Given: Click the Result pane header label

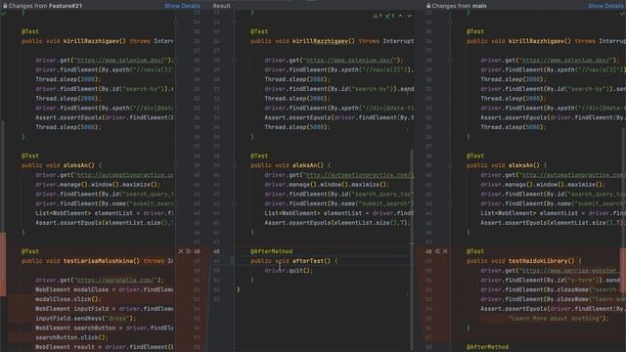Looking at the screenshot, I should pos(221,6).
